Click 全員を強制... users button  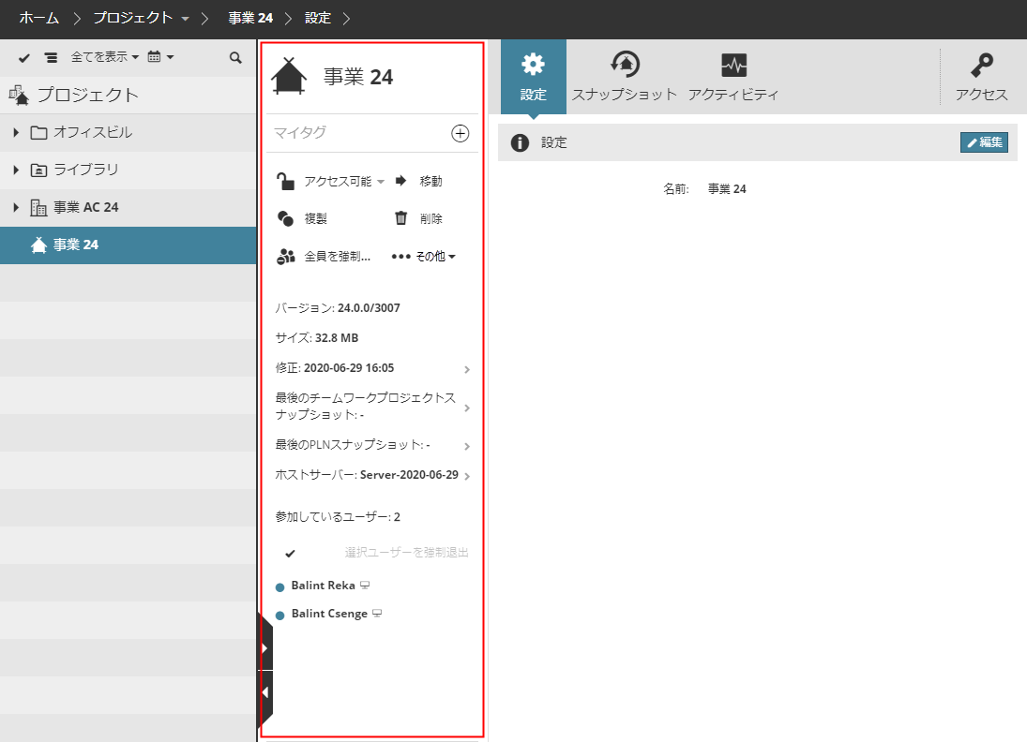point(324,257)
